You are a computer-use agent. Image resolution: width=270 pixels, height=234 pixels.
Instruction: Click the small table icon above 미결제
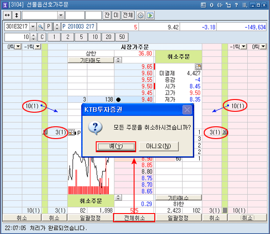198,66
